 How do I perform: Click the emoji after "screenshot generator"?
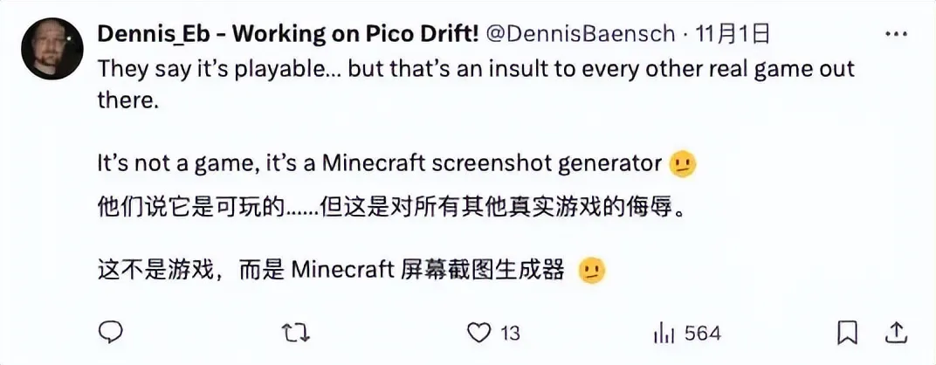pyautogui.click(x=682, y=164)
